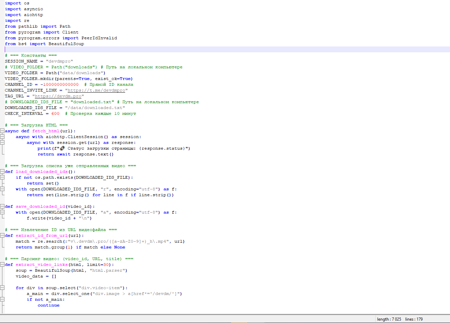Click the 'Парсинг видео' comment line

(69, 259)
